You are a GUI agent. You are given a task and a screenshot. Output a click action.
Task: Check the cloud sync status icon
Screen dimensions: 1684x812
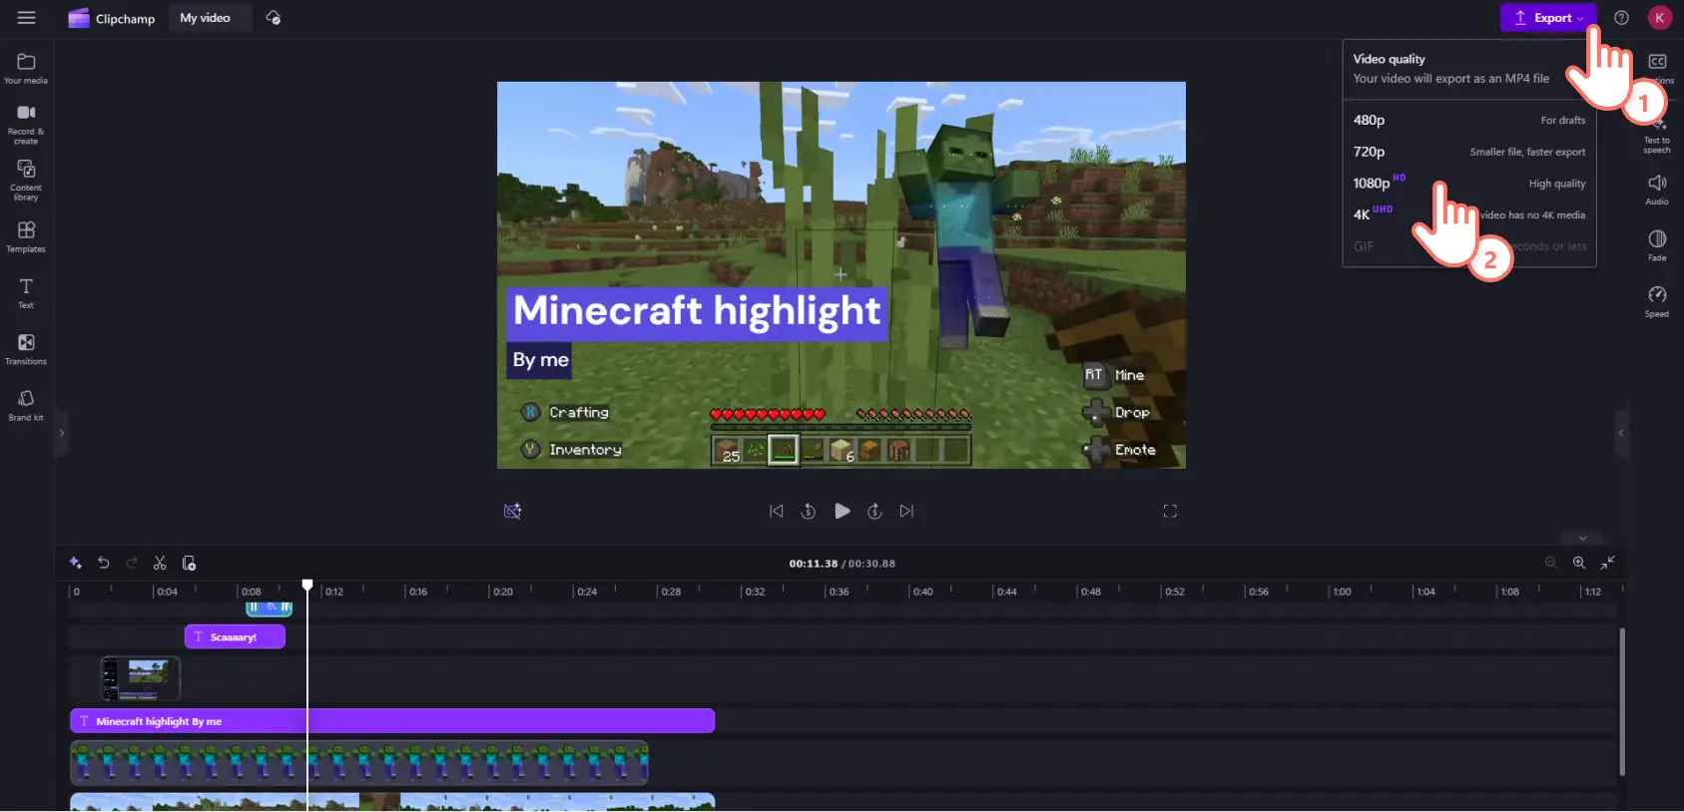(274, 18)
